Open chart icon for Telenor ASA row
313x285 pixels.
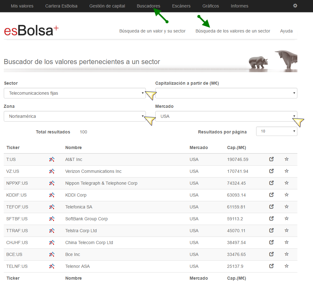[52, 266]
